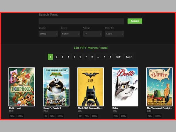The height and width of the screenshot is (132, 176).
Task: Click the Kung Fu Panda 3 title link
Action: click(x=52, y=108)
